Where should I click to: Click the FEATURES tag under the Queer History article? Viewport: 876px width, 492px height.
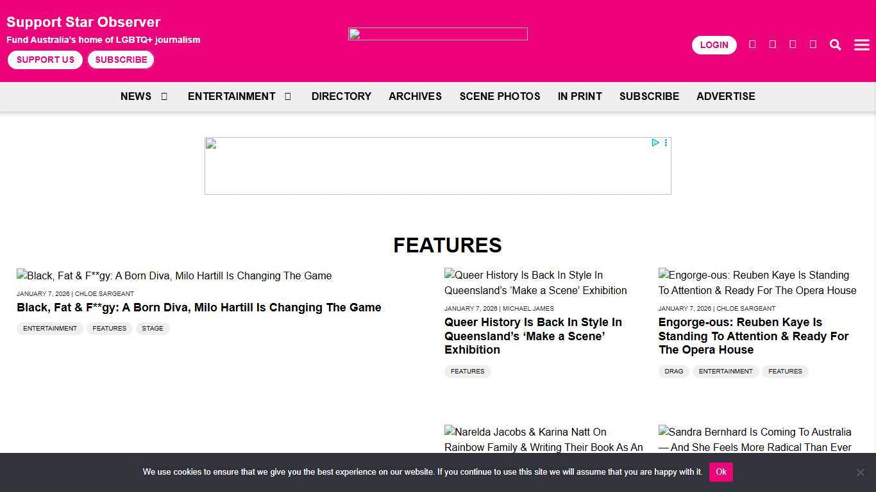pos(467,372)
